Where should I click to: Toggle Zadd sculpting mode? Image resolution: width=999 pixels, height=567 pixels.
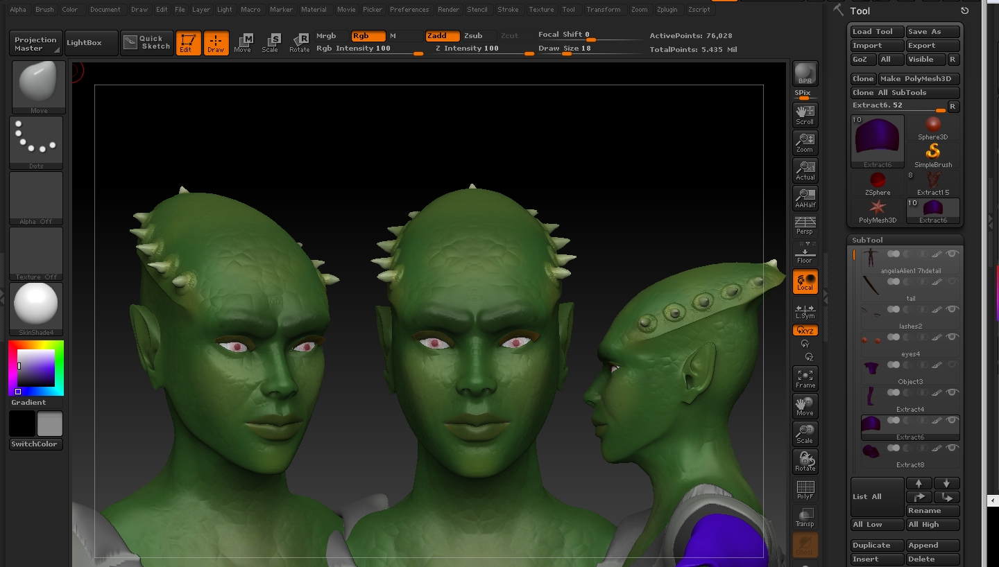pos(443,36)
